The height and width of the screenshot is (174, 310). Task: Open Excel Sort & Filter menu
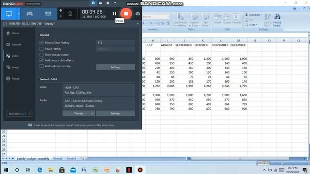pos(267,20)
